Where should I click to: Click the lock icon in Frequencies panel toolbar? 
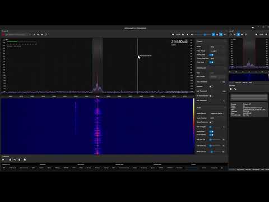25,159
